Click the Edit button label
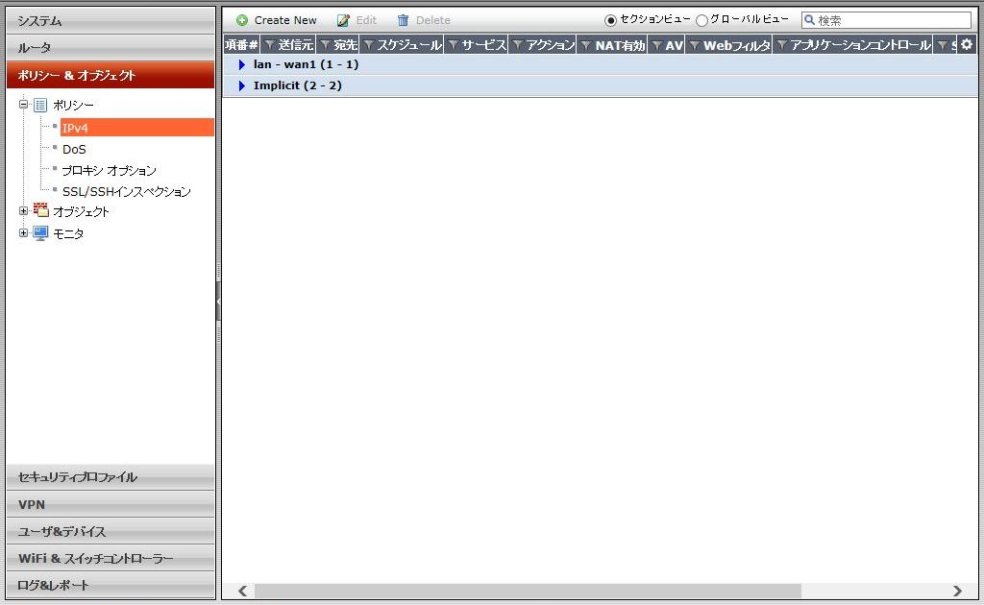The height and width of the screenshot is (605, 984). tap(366, 20)
